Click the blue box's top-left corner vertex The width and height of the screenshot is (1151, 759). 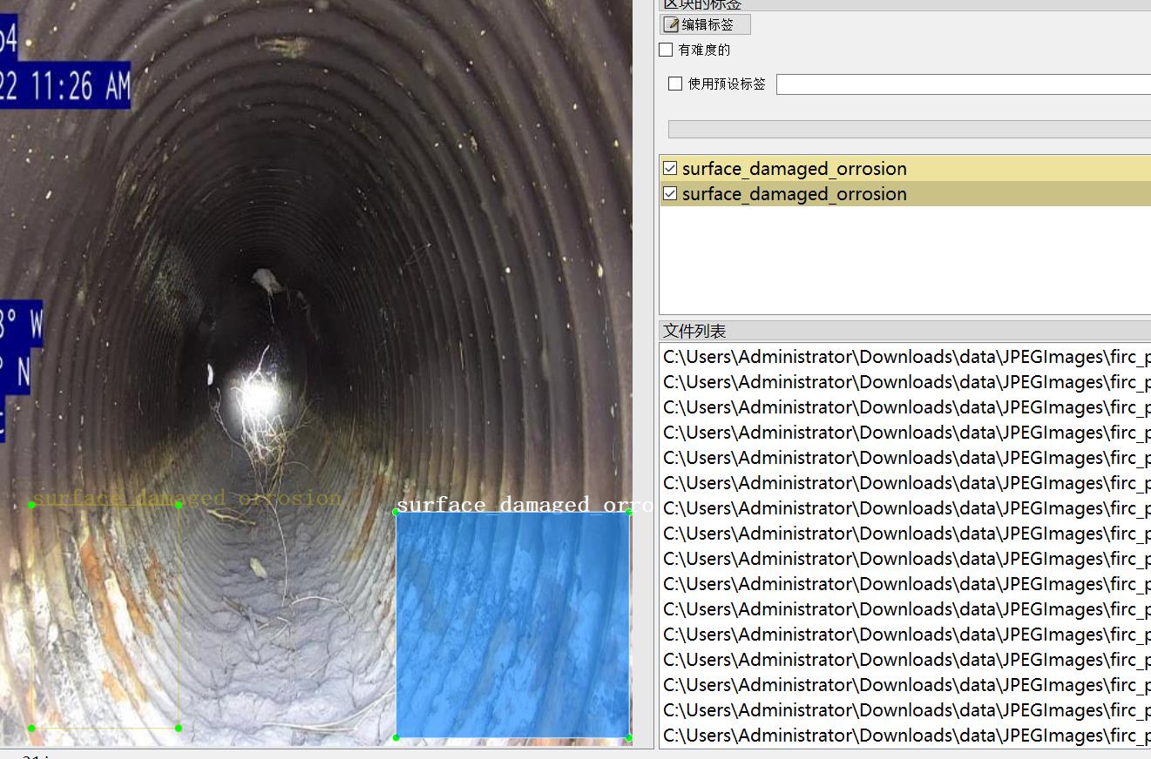pos(396,512)
